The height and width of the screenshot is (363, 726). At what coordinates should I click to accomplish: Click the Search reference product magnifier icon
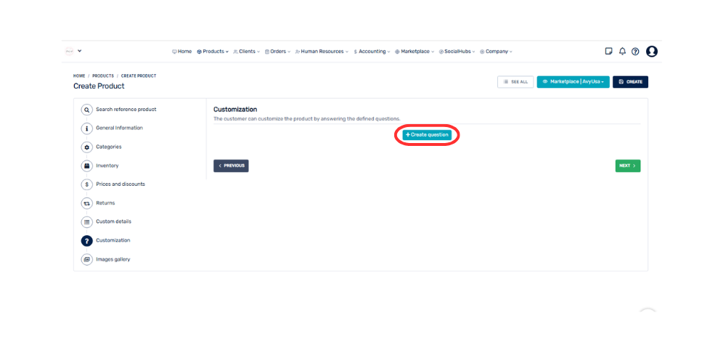click(87, 110)
